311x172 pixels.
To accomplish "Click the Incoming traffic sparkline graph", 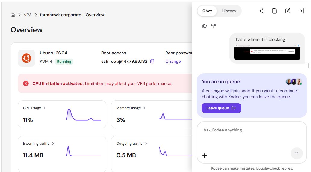I will 83,151.
